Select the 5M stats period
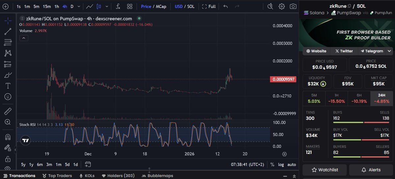Screen dimensions: 395x179 tap(313, 98)
